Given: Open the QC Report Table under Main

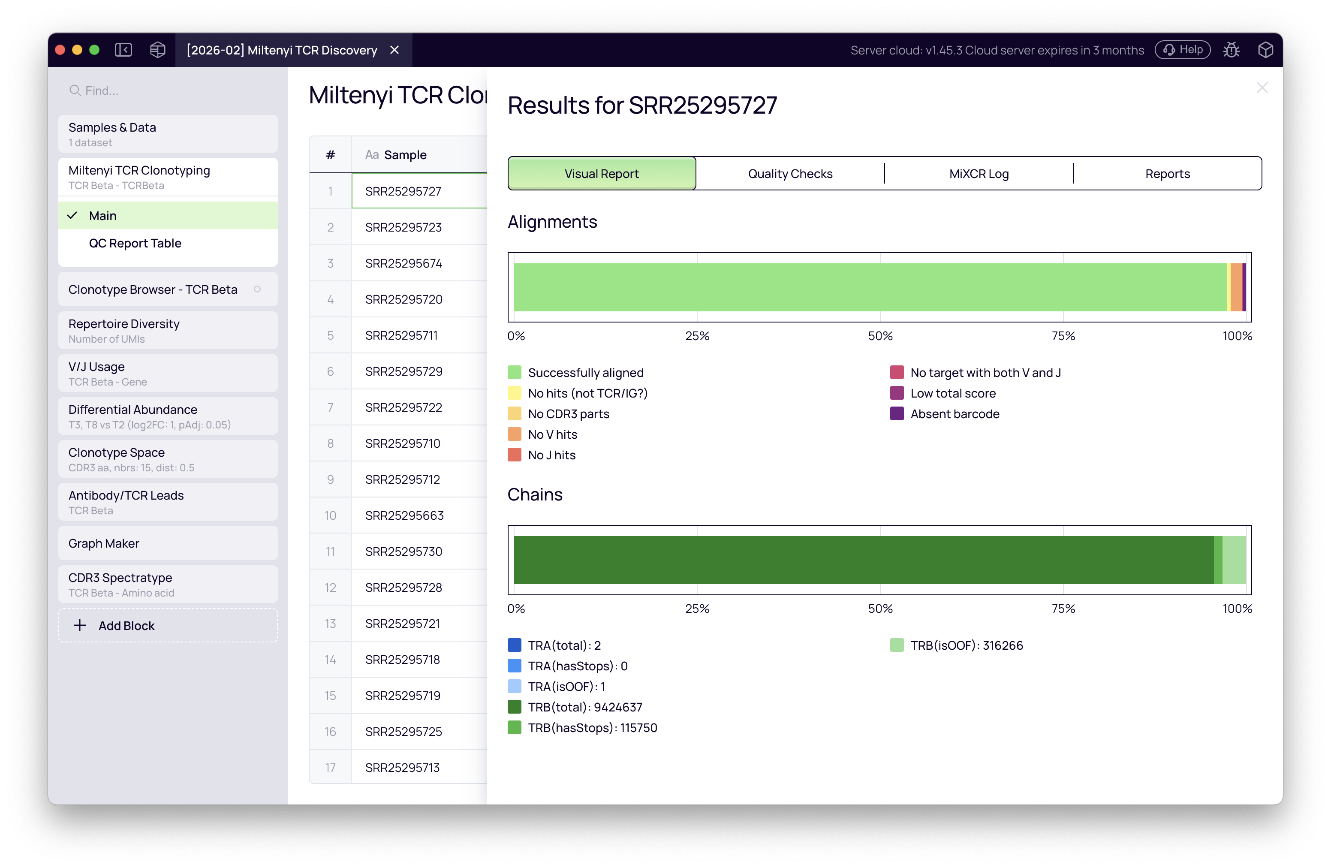Looking at the screenshot, I should click(135, 243).
